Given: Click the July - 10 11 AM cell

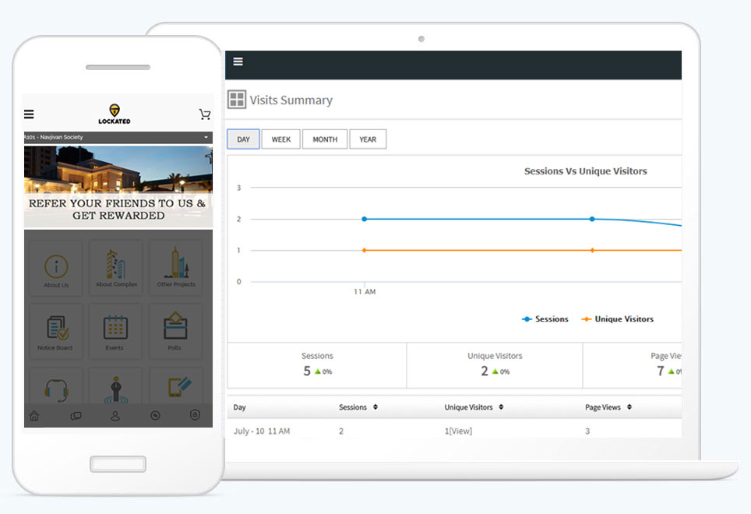Looking at the screenshot, I should tap(262, 431).
